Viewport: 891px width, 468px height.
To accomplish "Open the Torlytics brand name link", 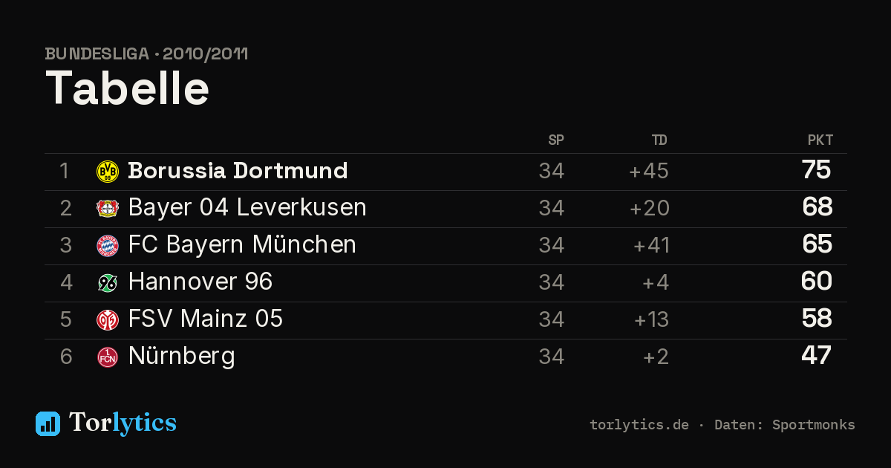I will (x=123, y=423).
